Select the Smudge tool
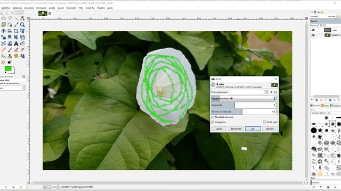 click(4, 63)
